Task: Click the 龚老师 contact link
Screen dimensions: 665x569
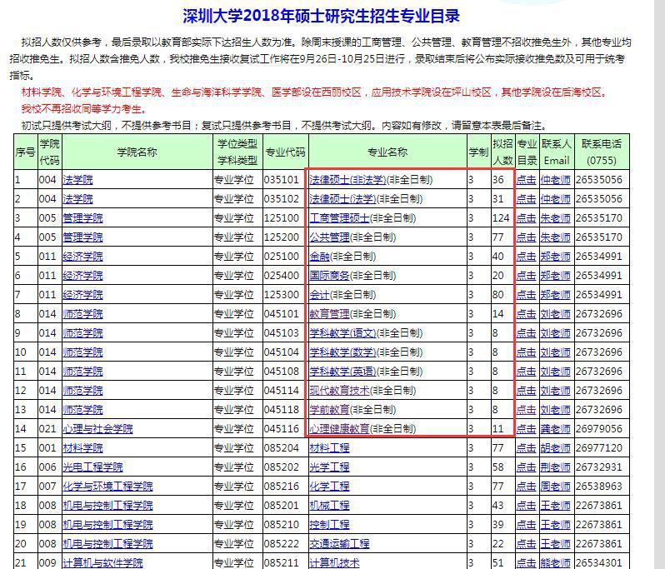Action: [556, 429]
